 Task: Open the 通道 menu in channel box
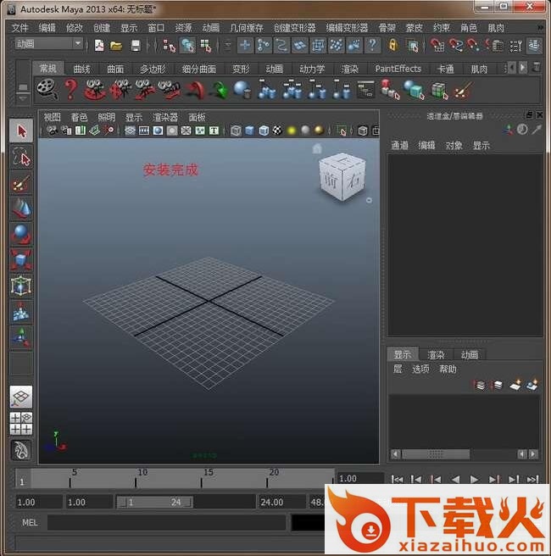coord(399,146)
